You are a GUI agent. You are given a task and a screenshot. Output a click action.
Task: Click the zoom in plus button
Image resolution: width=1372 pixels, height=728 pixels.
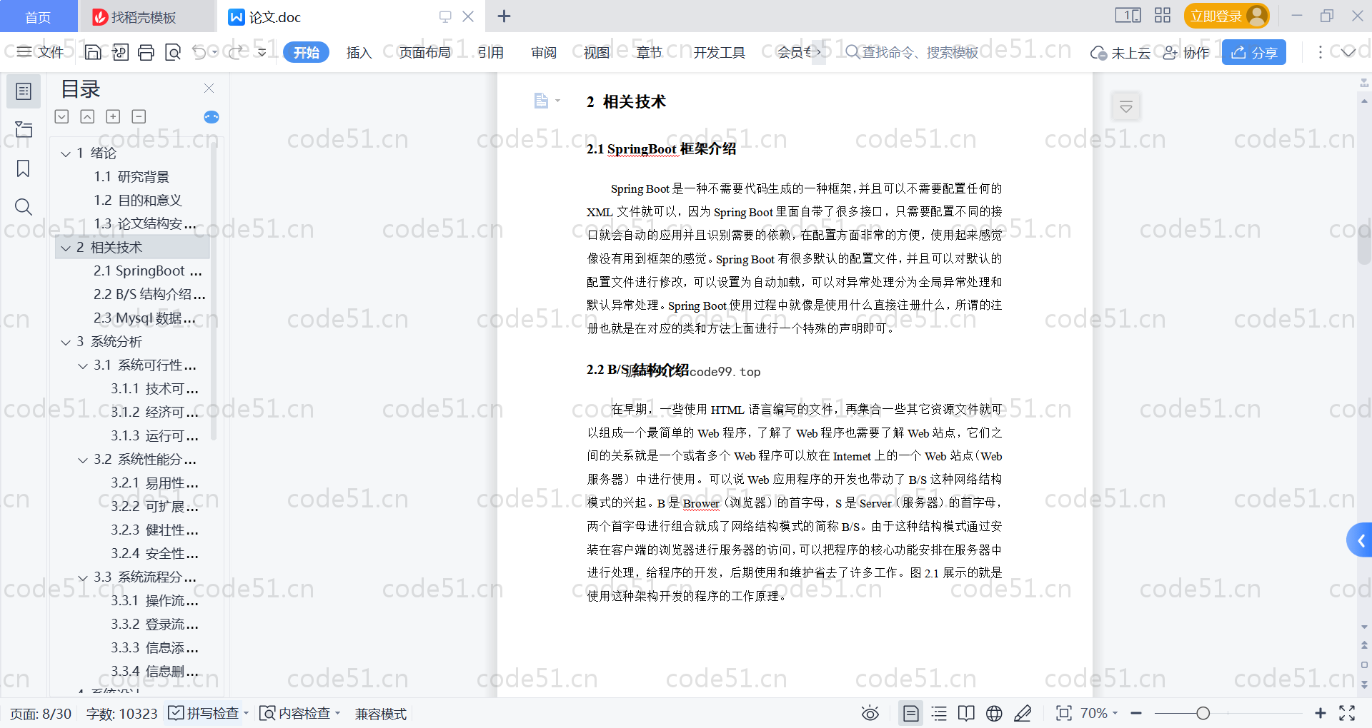(1320, 713)
